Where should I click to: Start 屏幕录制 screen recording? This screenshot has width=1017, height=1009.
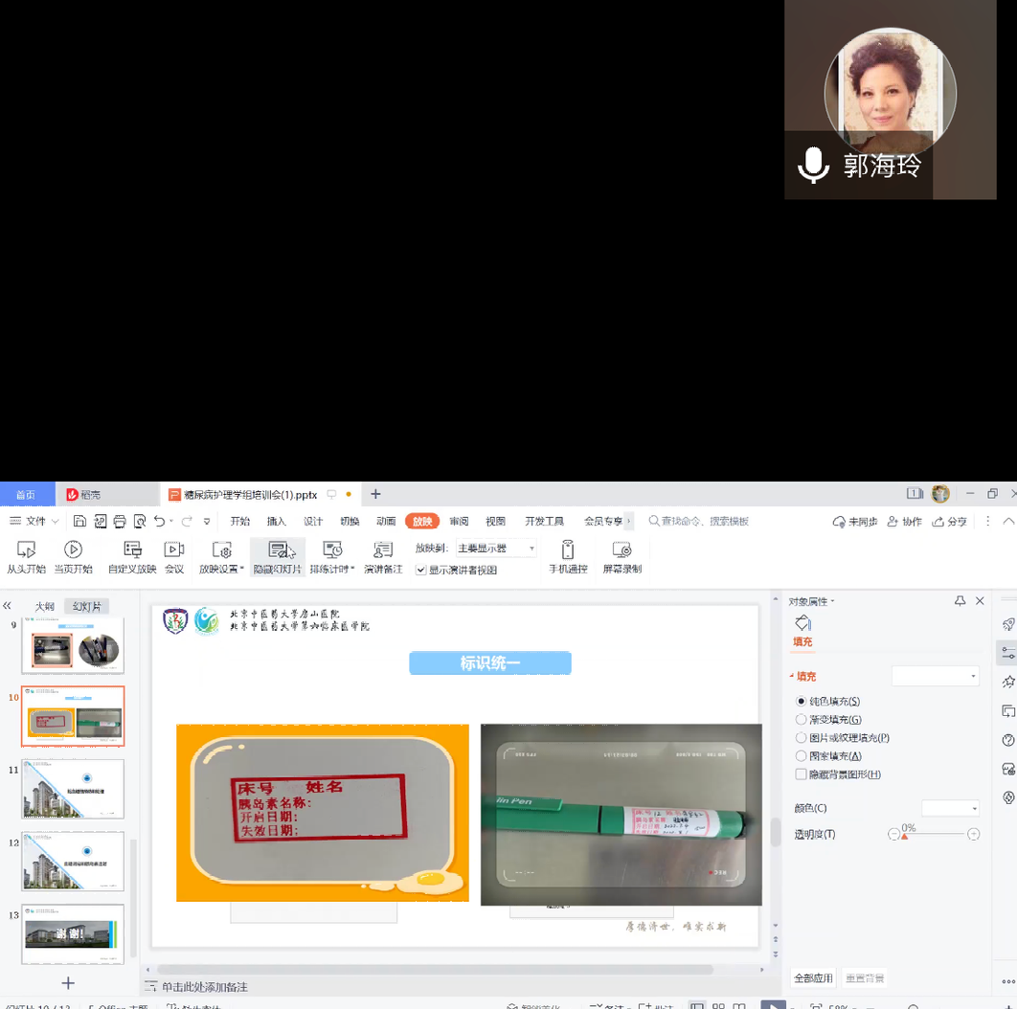(621, 549)
